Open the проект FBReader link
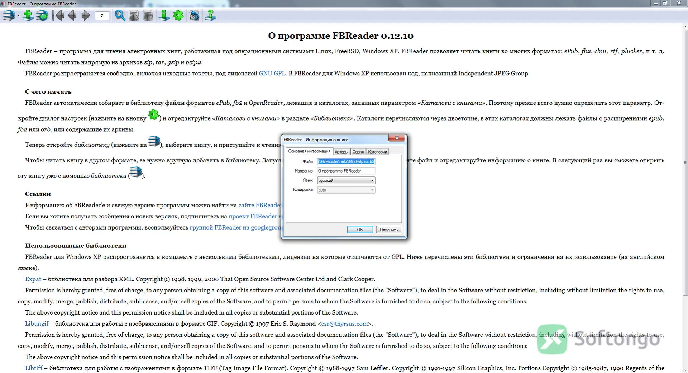The width and height of the screenshot is (688, 373). [255, 216]
